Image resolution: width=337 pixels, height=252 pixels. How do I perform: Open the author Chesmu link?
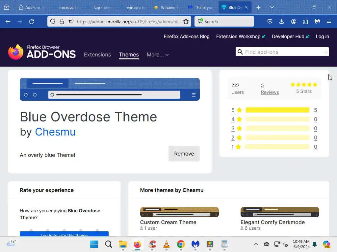coord(55,132)
